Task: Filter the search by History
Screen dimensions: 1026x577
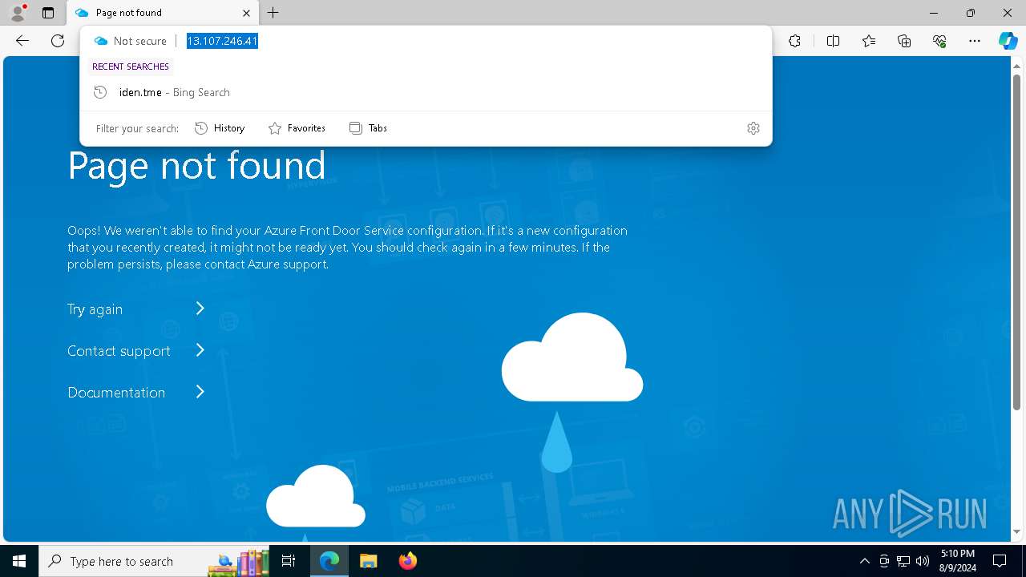Action: [x=220, y=128]
